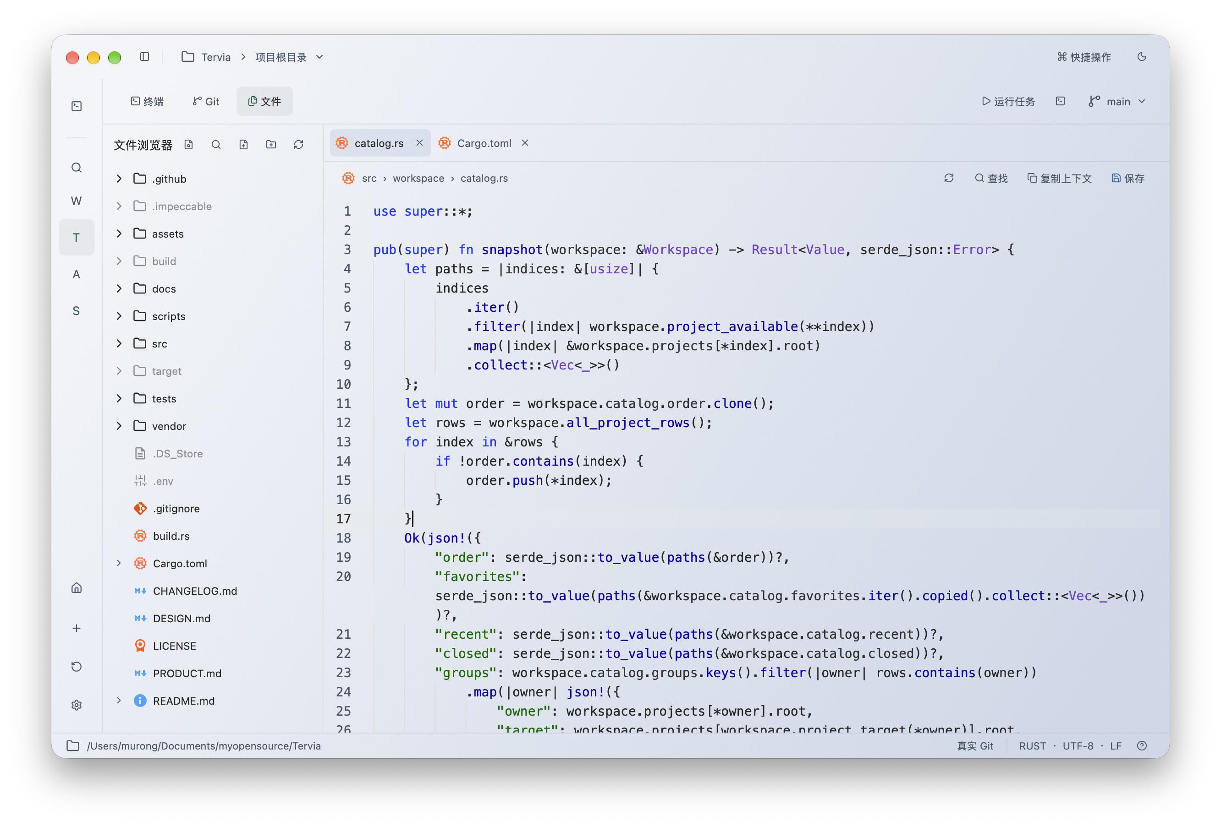Click the history restore icon in left rail
The width and height of the screenshot is (1221, 826).
(x=77, y=667)
